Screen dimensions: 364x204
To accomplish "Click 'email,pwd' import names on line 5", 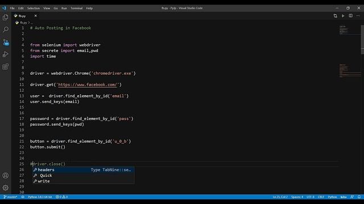I will [x=88, y=50].
